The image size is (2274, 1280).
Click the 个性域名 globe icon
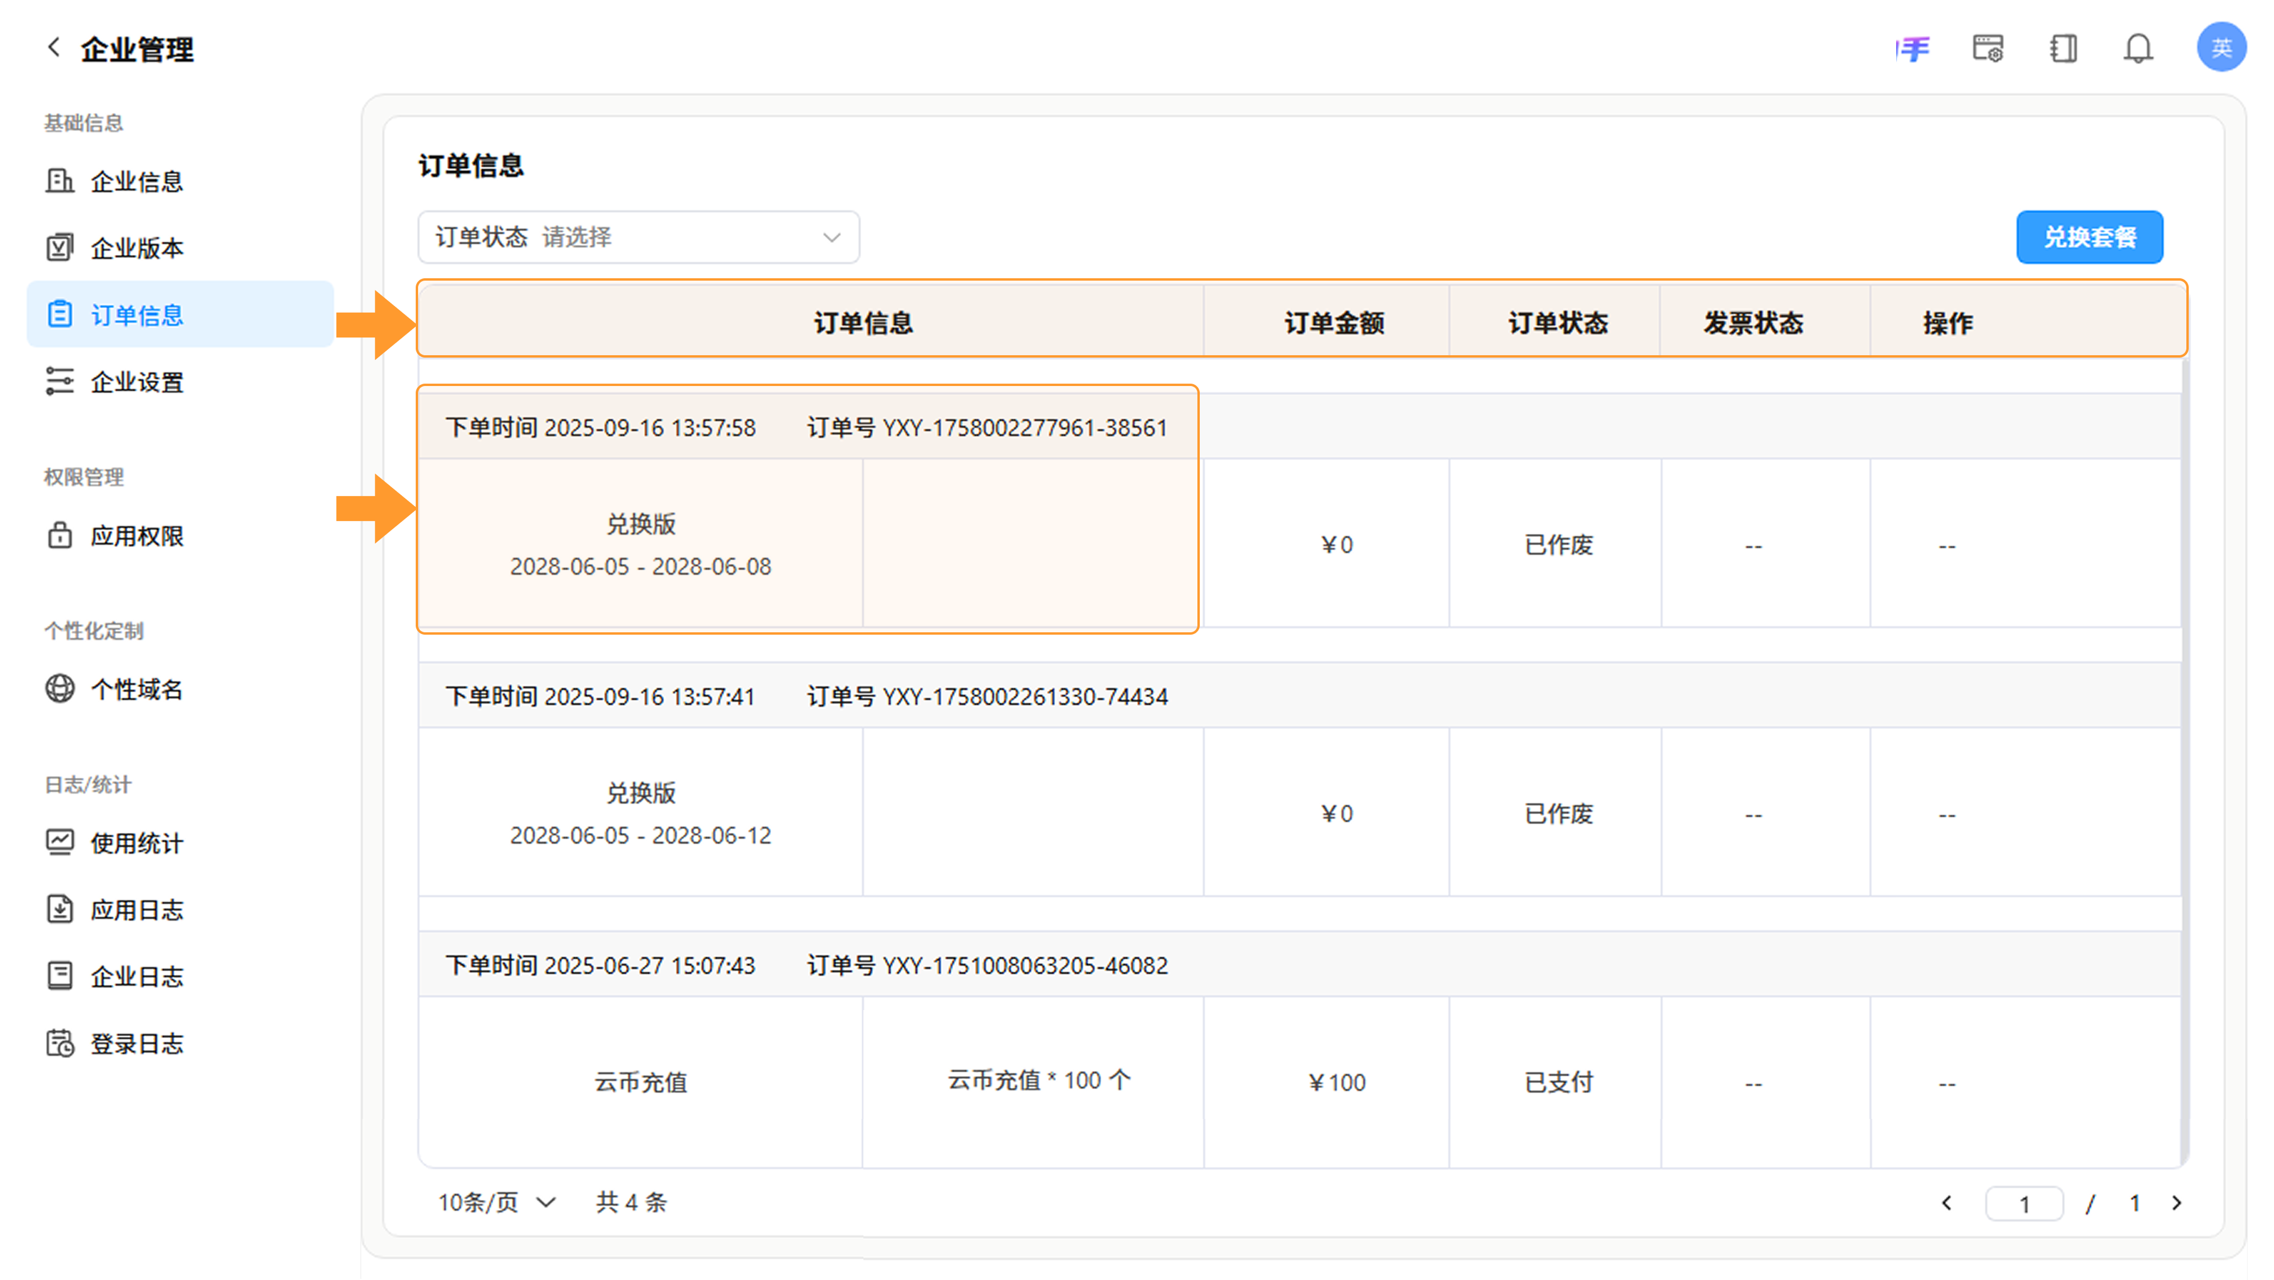point(60,689)
